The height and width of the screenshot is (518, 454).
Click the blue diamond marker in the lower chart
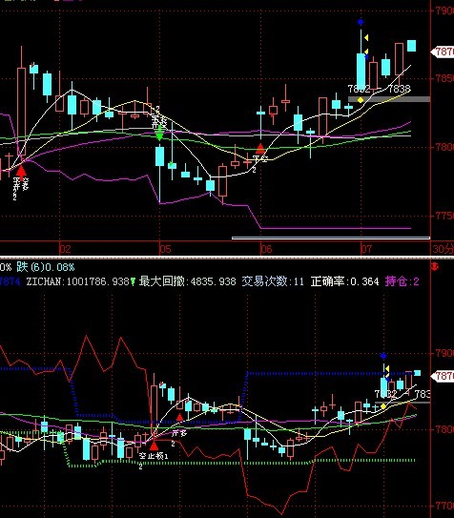(x=383, y=356)
